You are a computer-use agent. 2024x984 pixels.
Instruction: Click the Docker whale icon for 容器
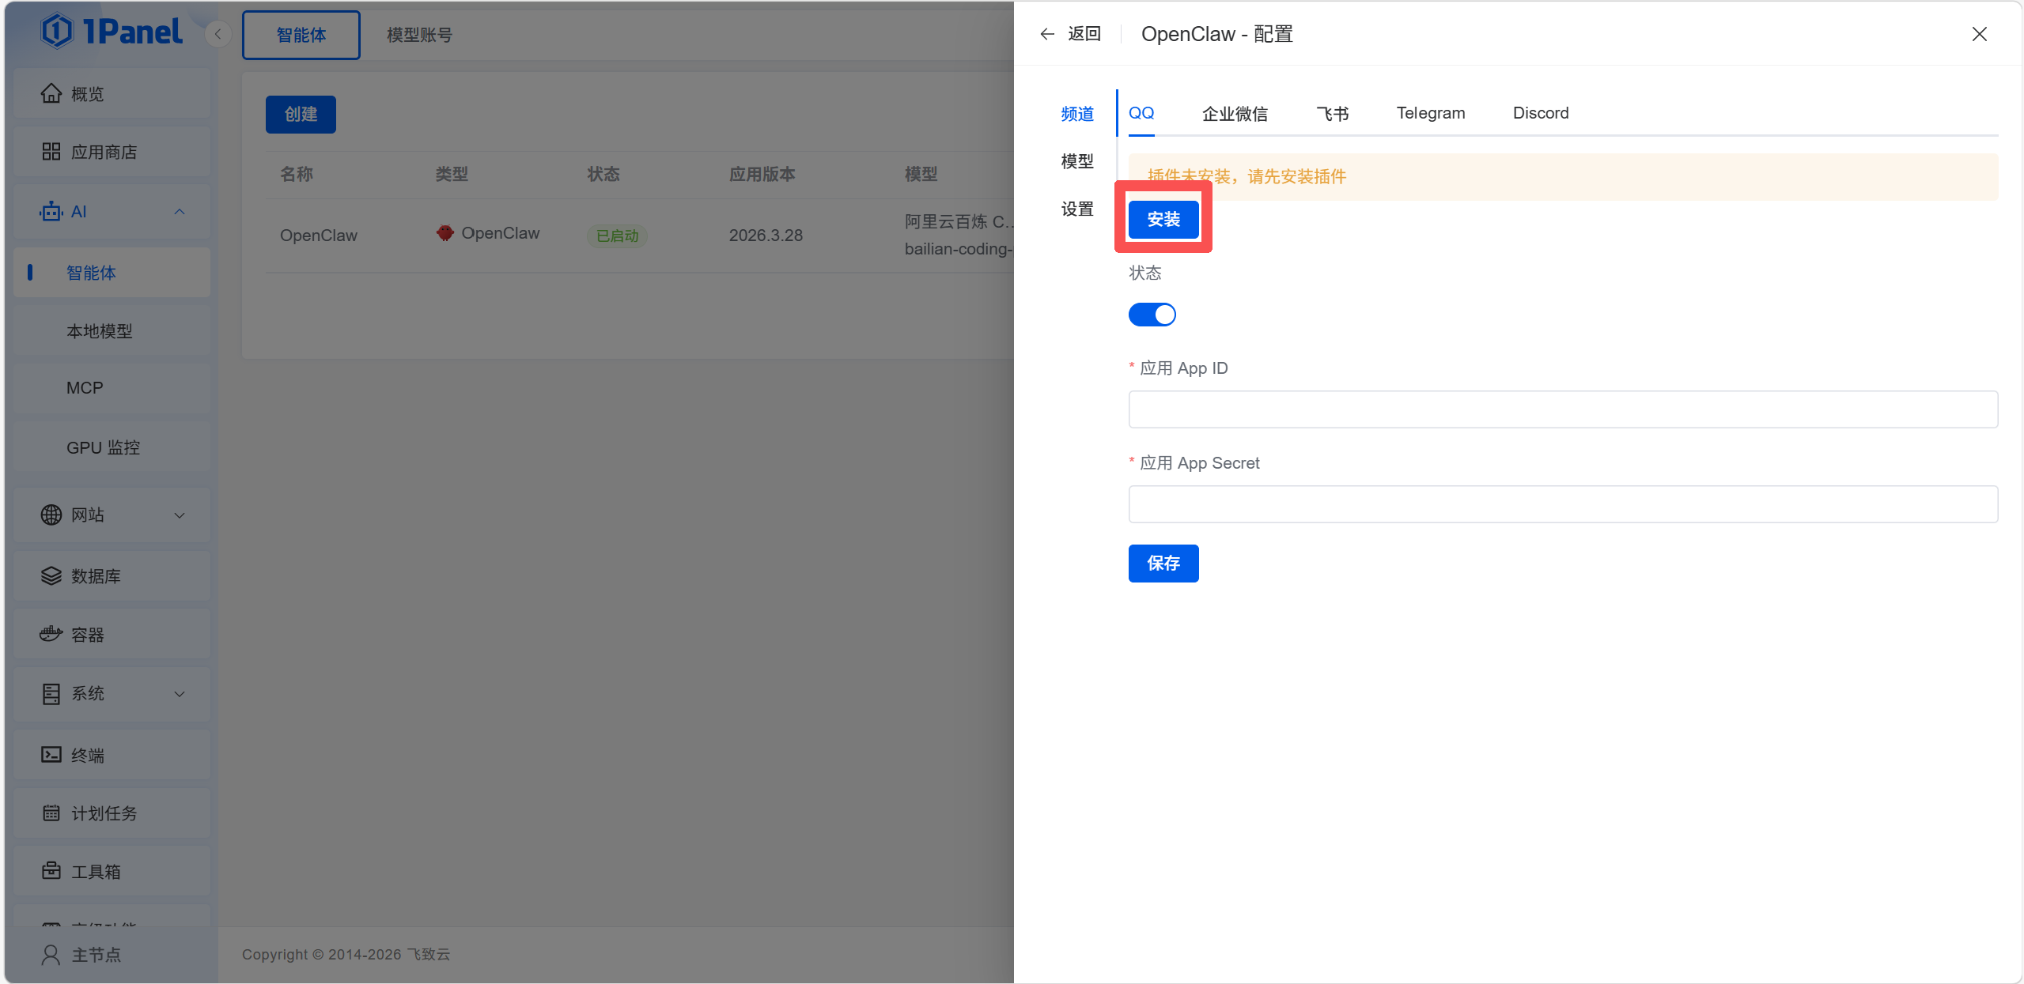click(x=51, y=634)
